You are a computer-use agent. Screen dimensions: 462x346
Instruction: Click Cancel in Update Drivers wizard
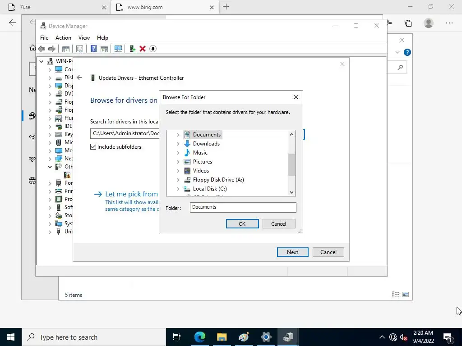click(328, 252)
